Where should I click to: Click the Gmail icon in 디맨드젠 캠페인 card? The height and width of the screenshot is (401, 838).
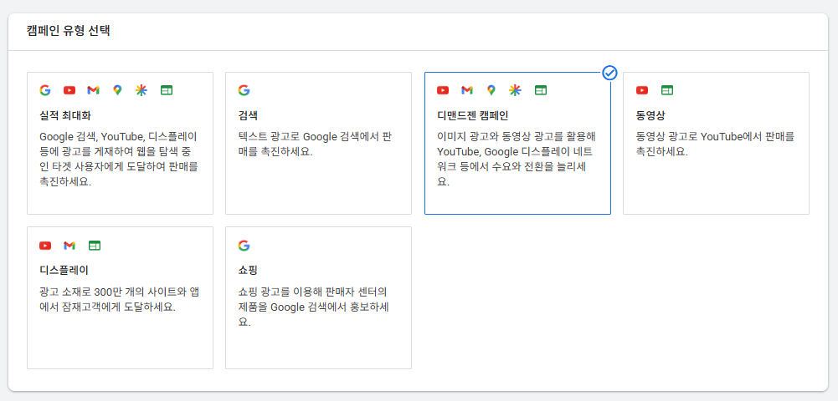tap(467, 90)
